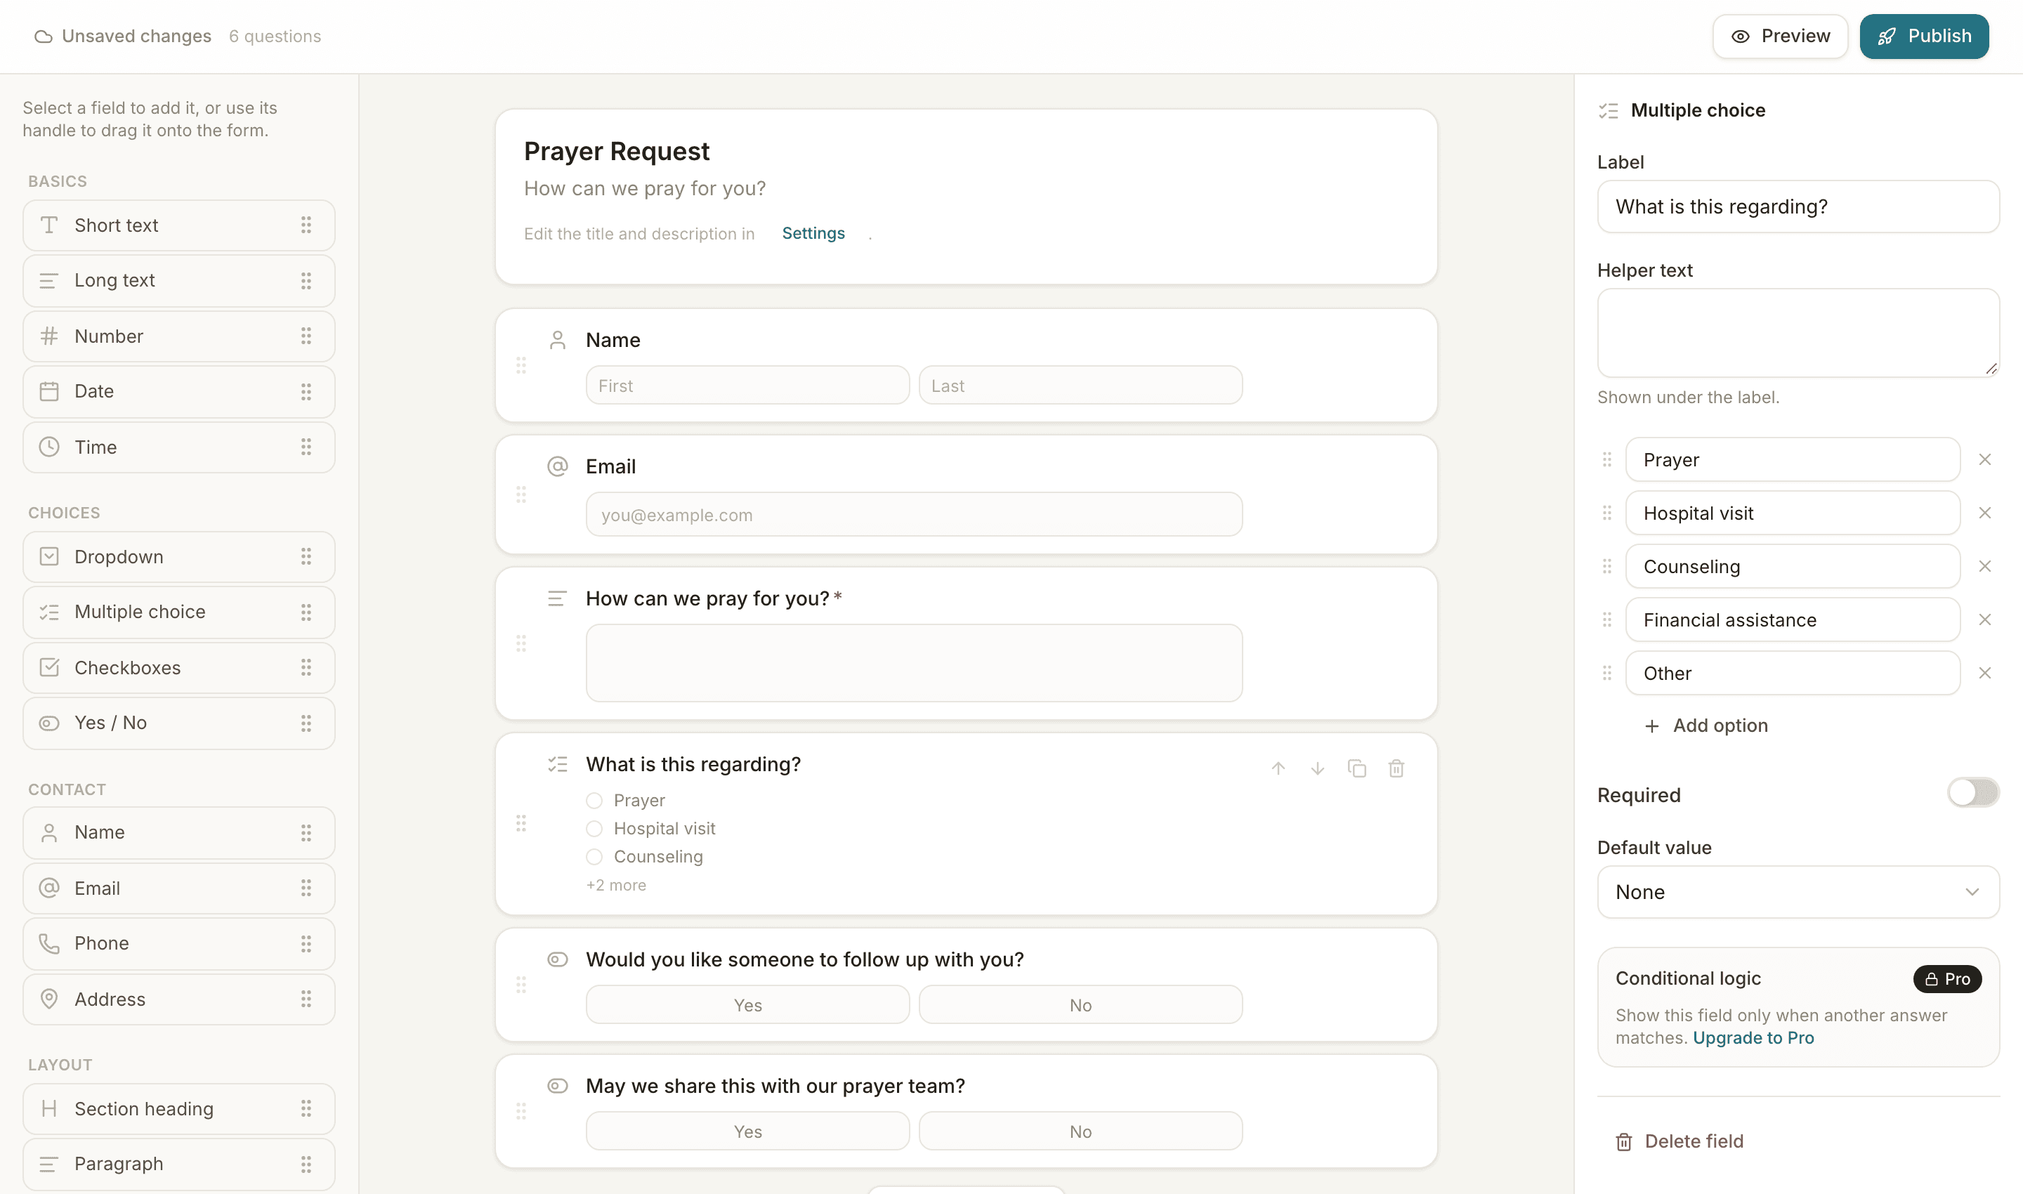
Task: Edit the Label input field
Action: click(x=1798, y=206)
